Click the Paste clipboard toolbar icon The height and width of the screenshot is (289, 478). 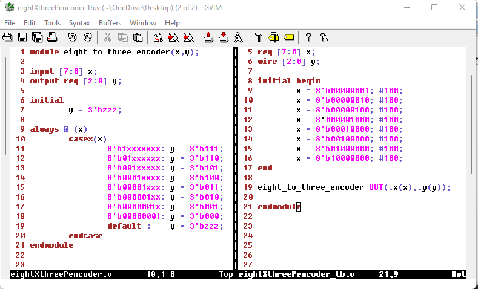(138, 37)
